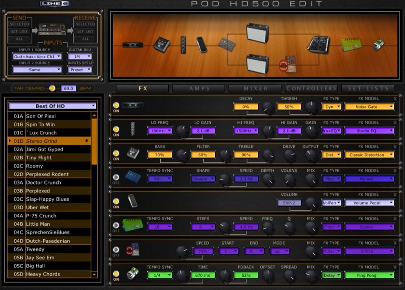Click the Classic Distortion row pedal icon

click(133, 153)
